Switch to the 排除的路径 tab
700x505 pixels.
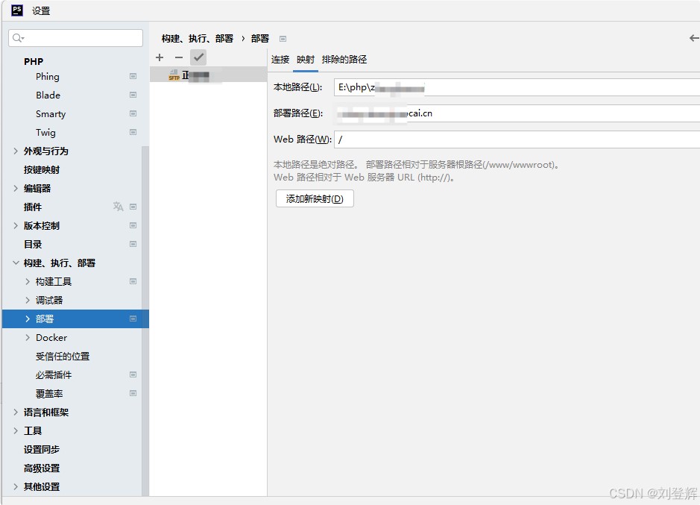[344, 60]
